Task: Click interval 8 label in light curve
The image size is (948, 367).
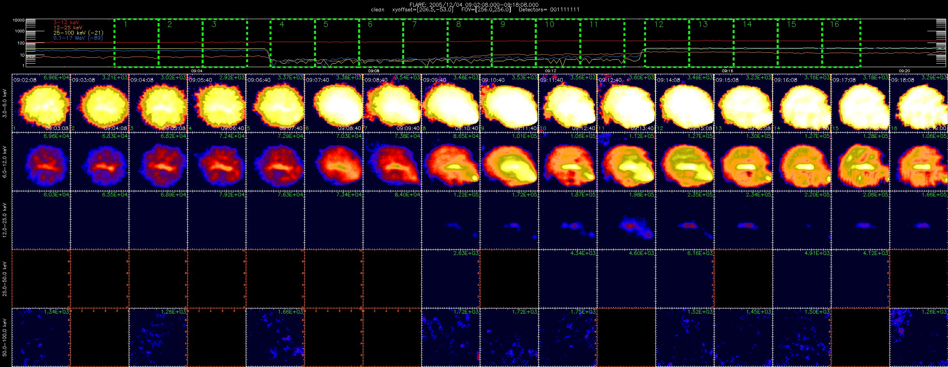Action: (458, 24)
